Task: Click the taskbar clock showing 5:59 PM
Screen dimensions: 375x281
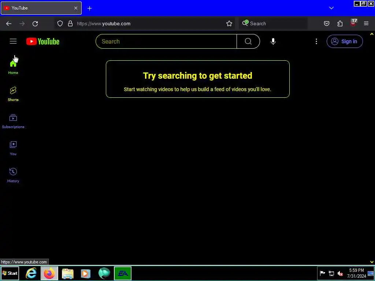Action: tap(357, 273)
